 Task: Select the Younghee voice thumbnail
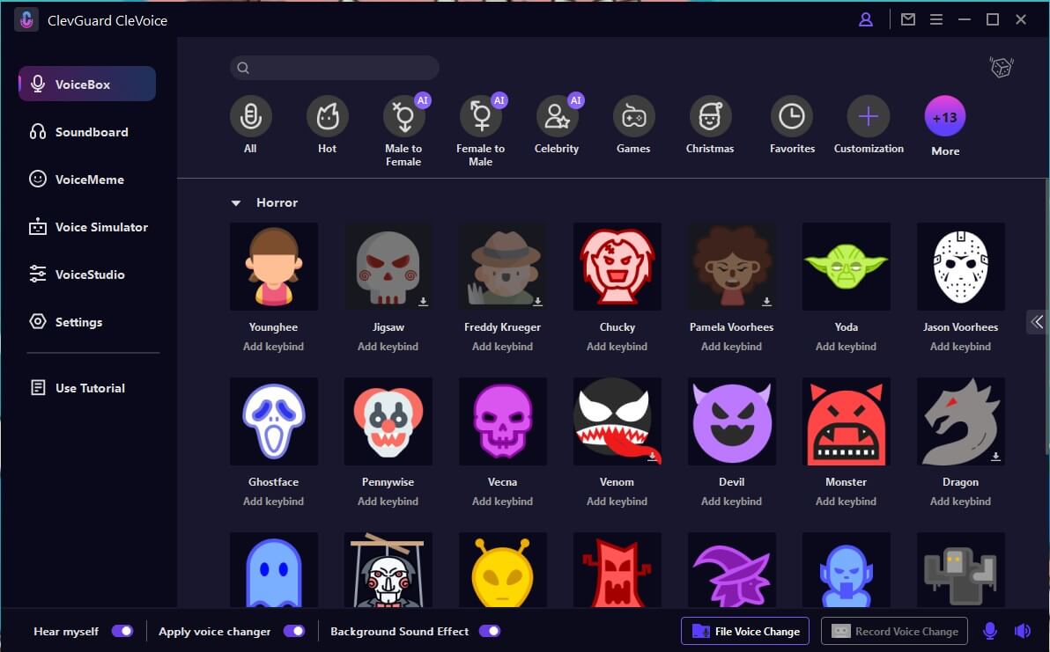click(x=274, y=266)
